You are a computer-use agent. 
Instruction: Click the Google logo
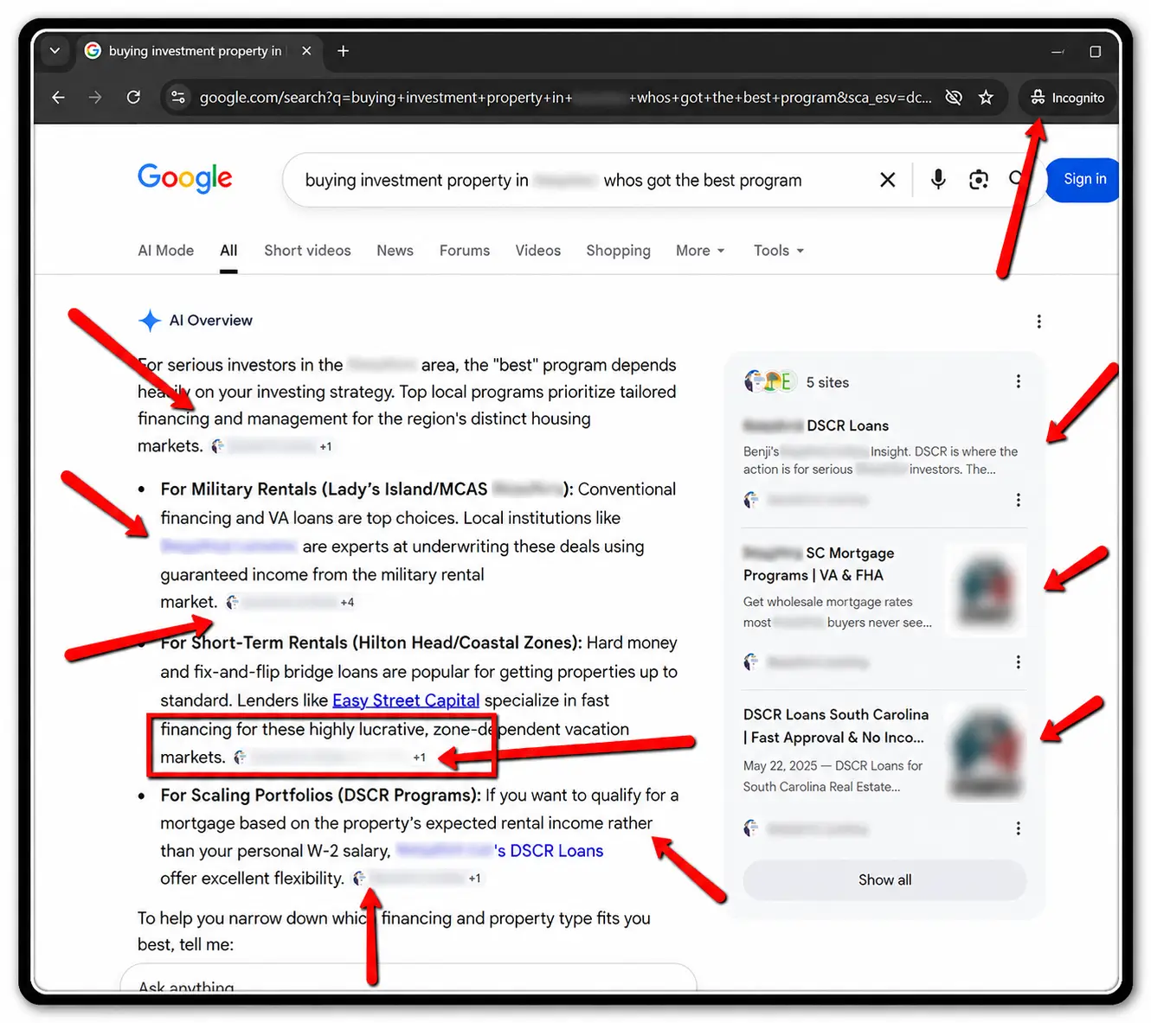(x=184, y=179)
